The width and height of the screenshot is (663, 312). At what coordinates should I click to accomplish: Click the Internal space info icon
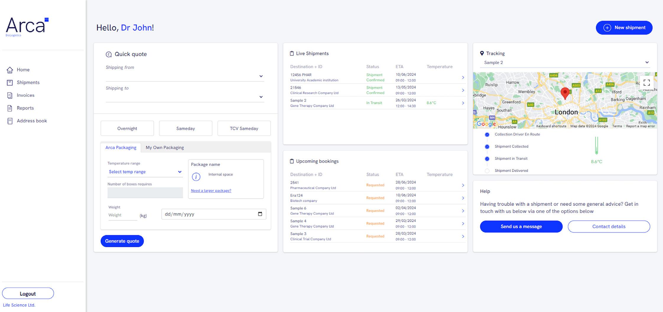(x=196, y=177)
